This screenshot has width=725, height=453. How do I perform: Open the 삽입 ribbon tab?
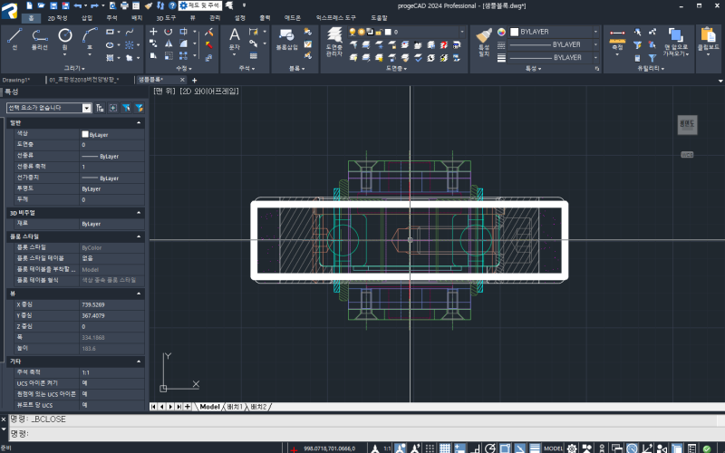coord(87,18)
